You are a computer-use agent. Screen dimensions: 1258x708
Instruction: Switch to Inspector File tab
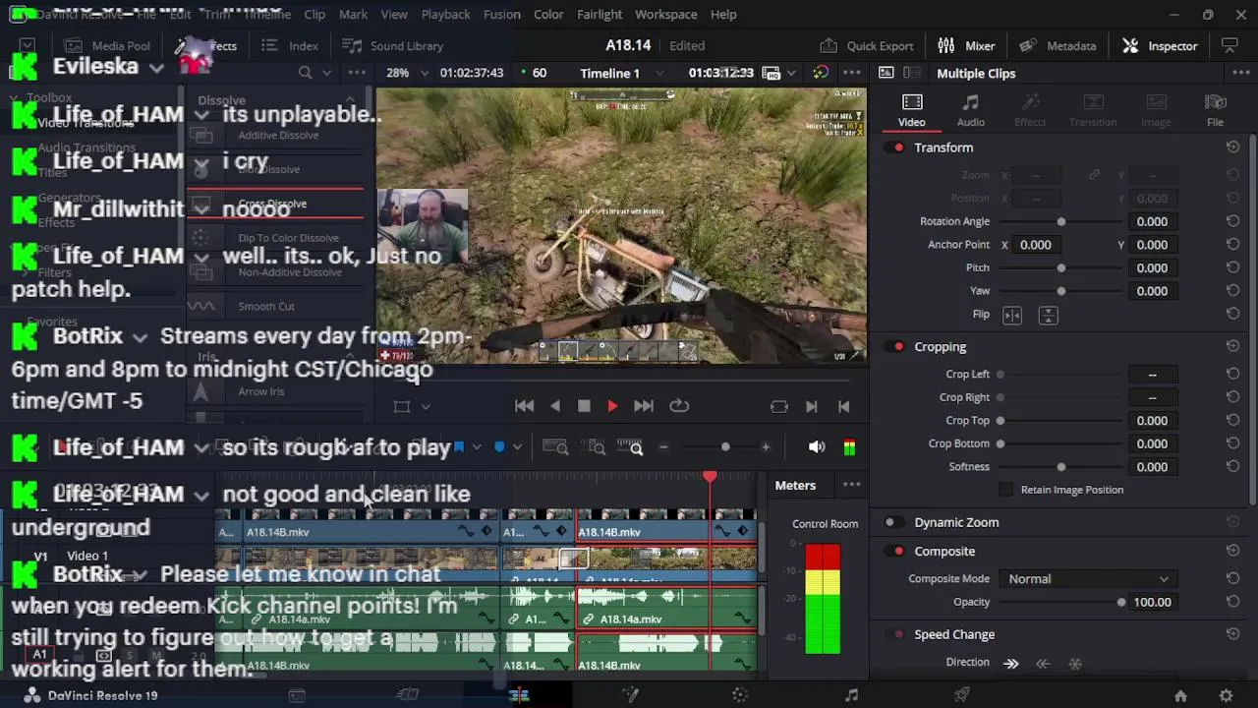click(x=1215, y=110)
